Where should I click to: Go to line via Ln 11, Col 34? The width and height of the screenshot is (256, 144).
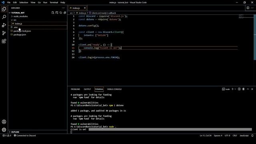pyautogui.click(x=205, y=136)
